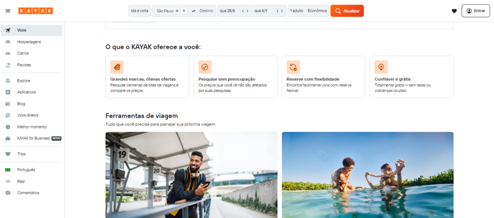Open Carros in the sidebar
This screenshot has height=218, width=494.
[23, 53]
